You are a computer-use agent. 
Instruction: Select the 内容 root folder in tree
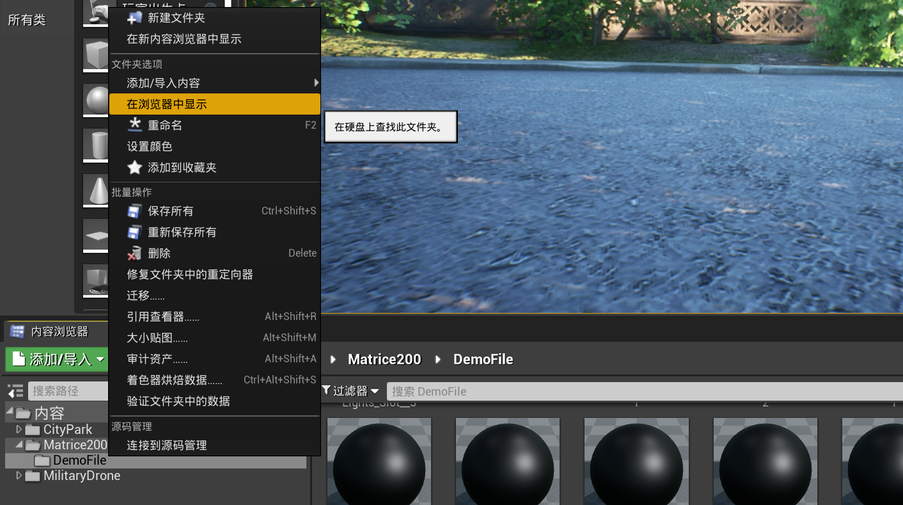coord(49,413)
